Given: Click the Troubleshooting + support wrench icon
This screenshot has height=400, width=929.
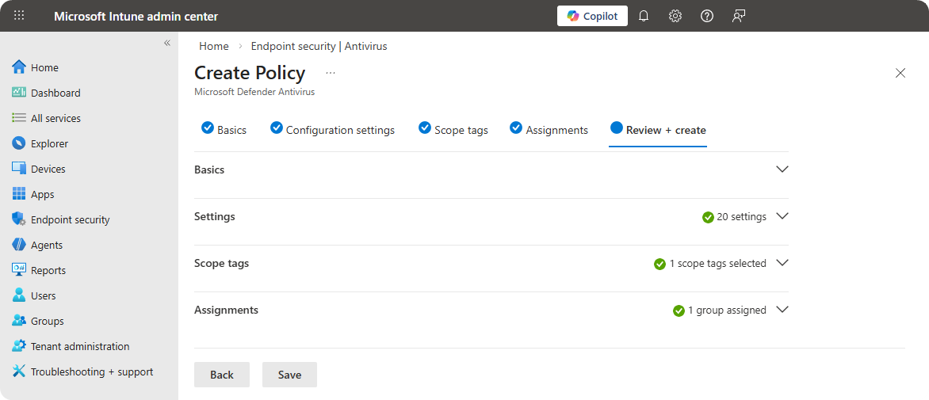Looking at the screenshot, I should [x=19, y=371].
